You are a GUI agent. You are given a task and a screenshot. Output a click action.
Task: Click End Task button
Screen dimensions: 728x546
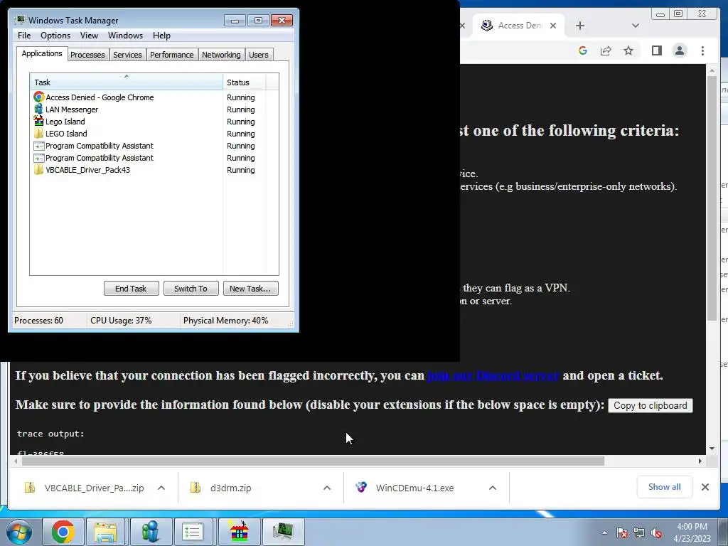[x=131, y=289]
